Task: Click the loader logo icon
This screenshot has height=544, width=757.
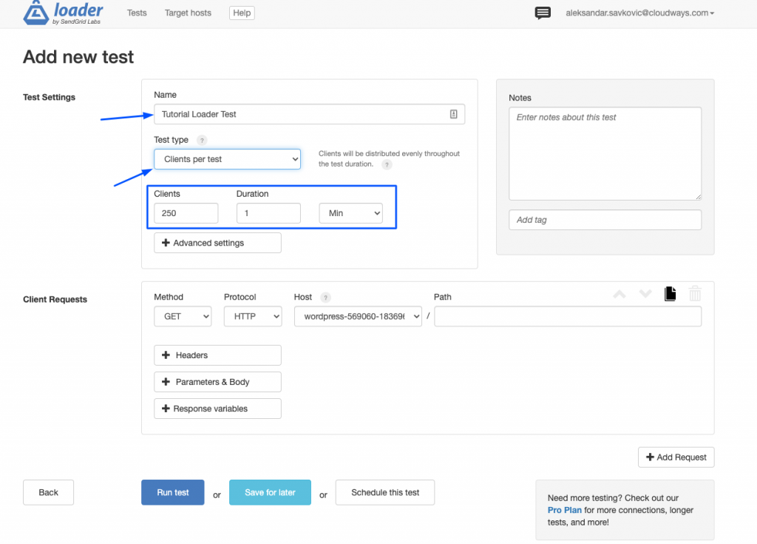Action: [34, 13]
